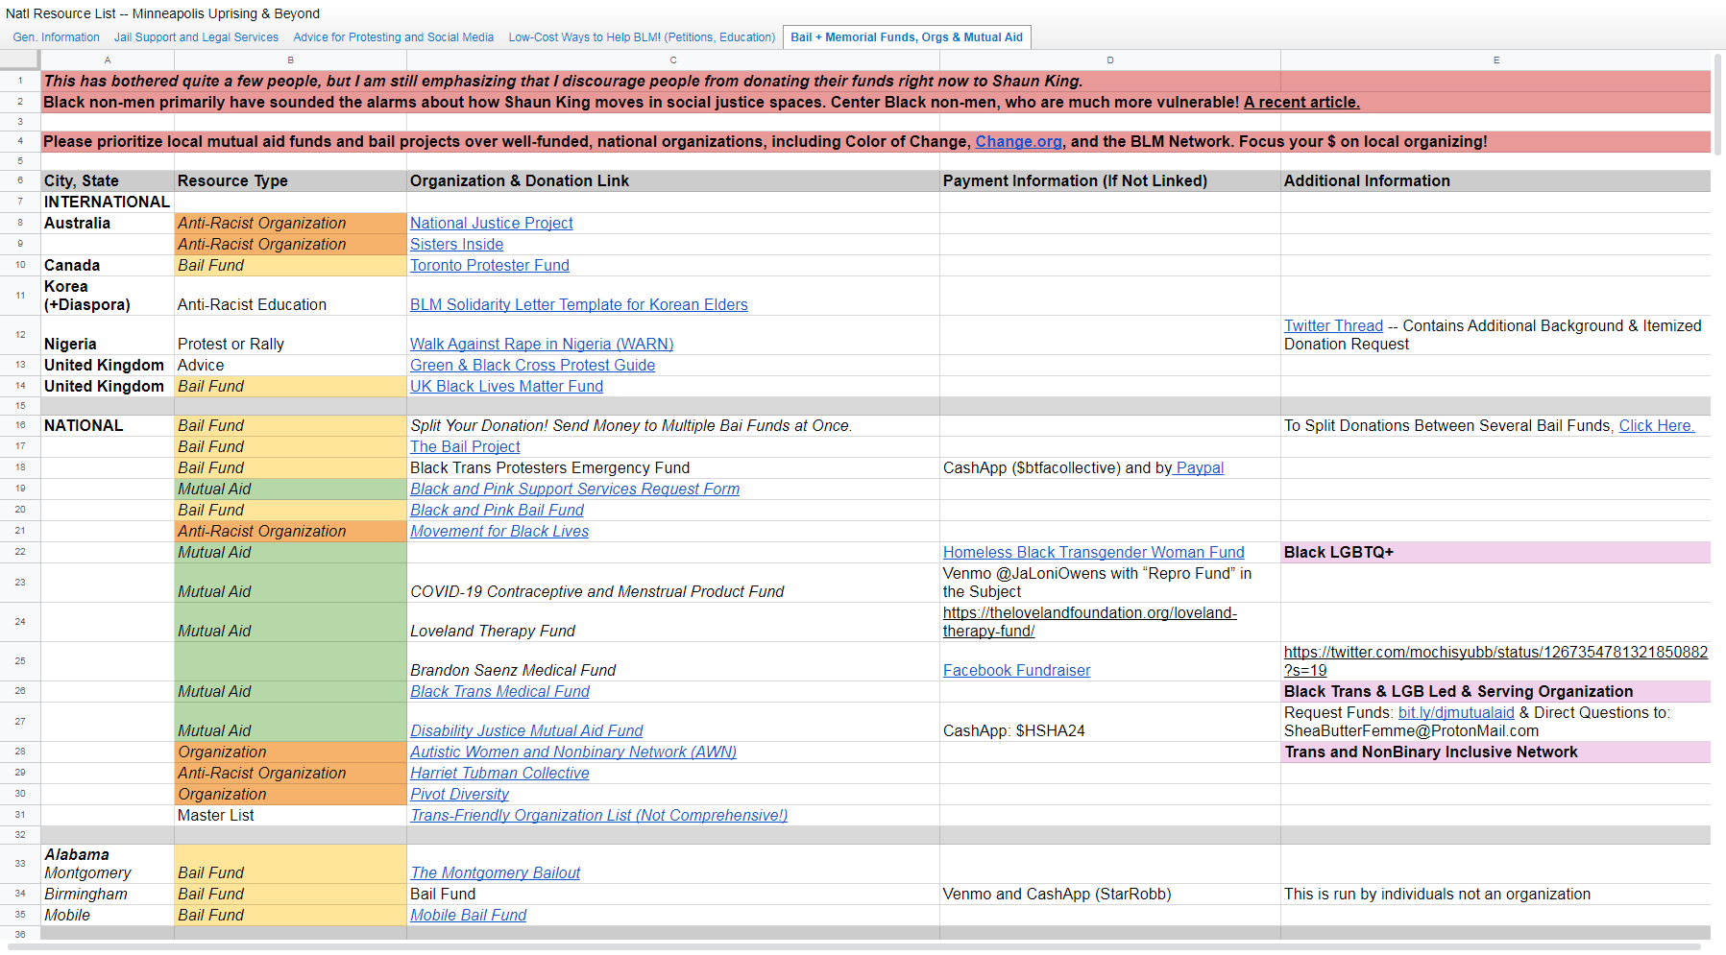Select column A header

click(x=108, y=60)
